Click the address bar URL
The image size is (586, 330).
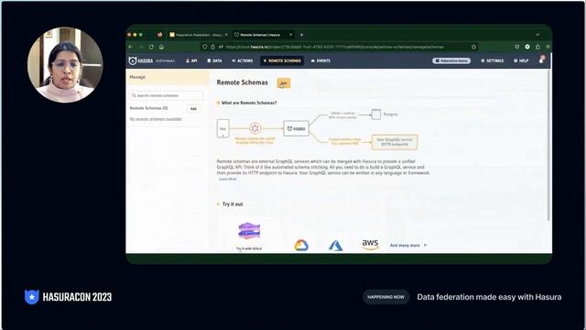[334, 47]
